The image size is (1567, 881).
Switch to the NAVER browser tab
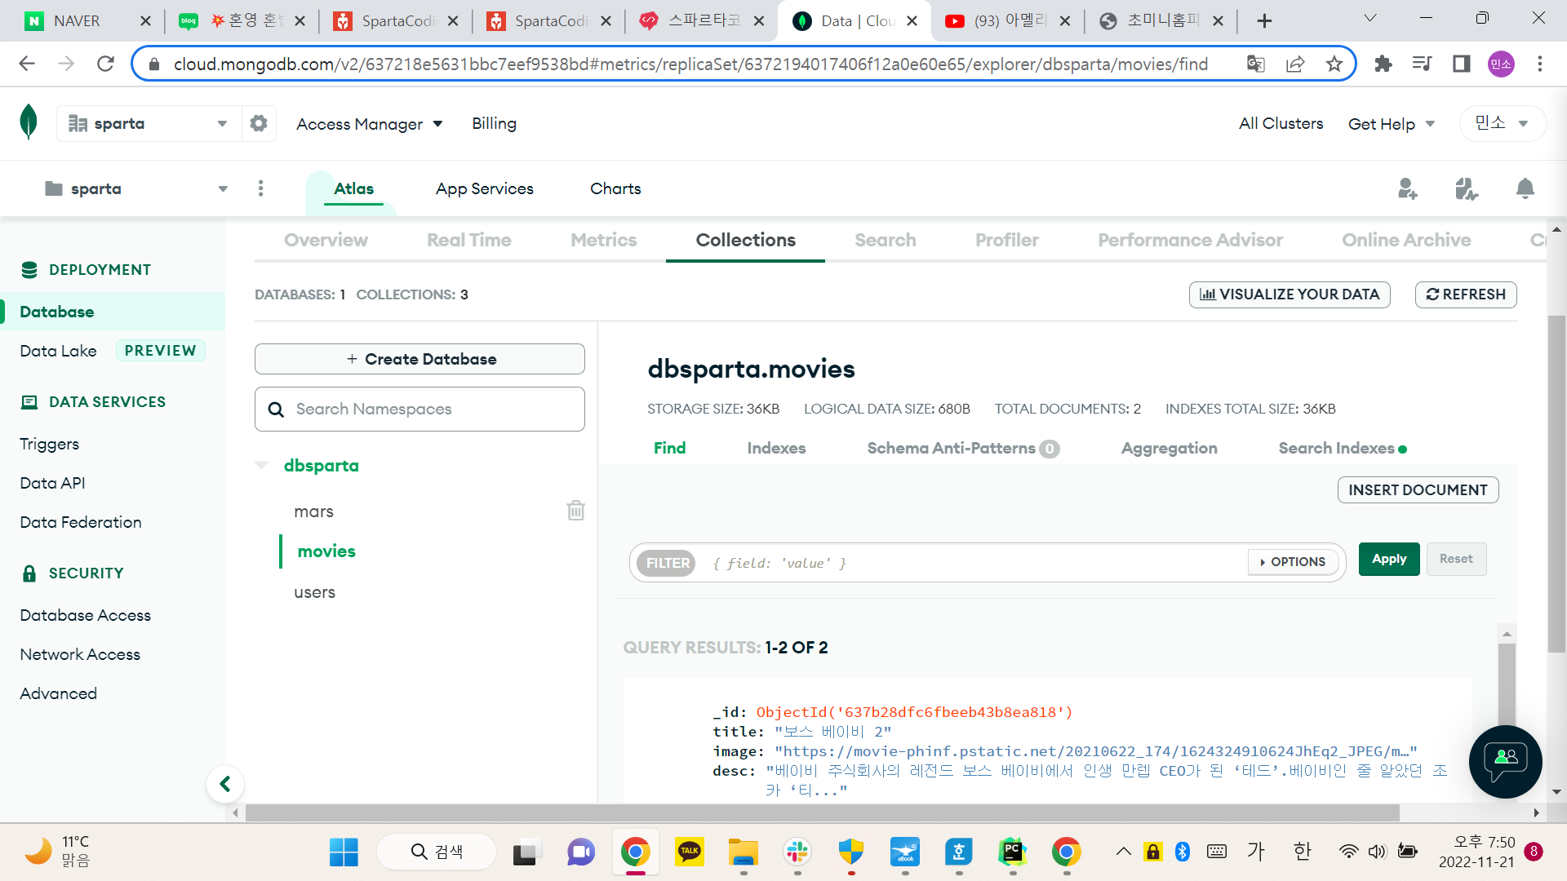[87, 21]
